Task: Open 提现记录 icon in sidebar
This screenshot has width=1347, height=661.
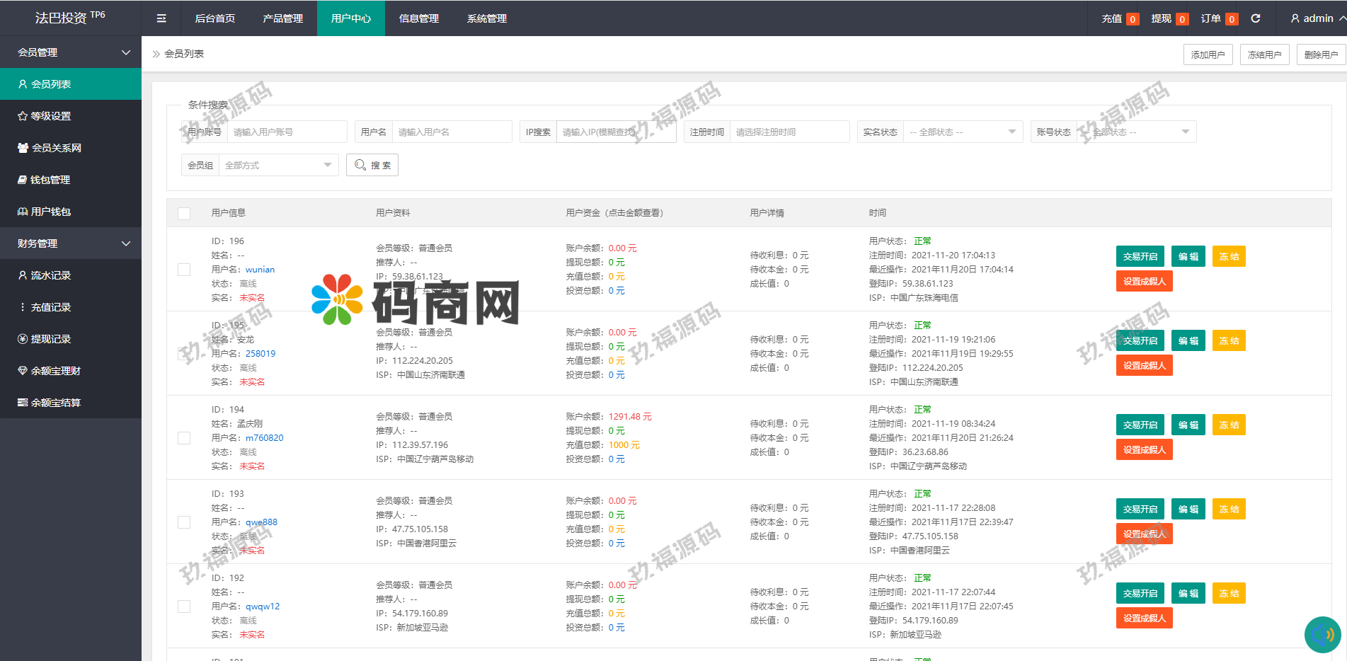Action: coord(23,339)
